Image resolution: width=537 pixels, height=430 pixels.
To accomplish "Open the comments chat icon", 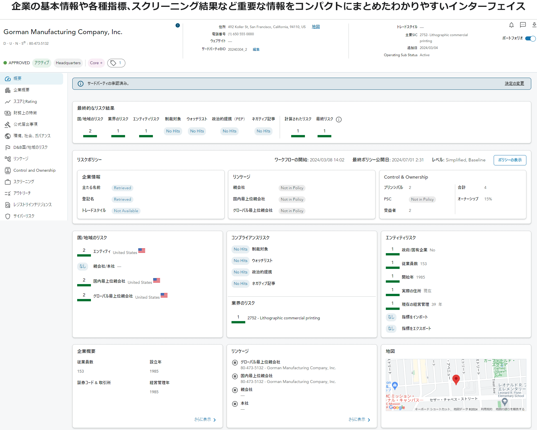I will coord(523,25).
